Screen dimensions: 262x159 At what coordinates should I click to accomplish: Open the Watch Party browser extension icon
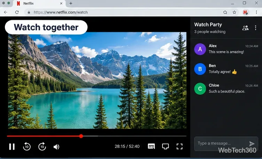tap(245, 12)
